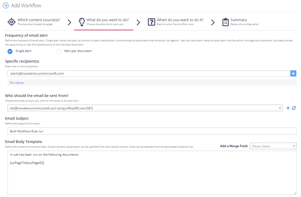Image resolution: width=301 pixels, height=197 pixels.
Task: Click the Email body resize handle corner
Action: pos(295,193)
